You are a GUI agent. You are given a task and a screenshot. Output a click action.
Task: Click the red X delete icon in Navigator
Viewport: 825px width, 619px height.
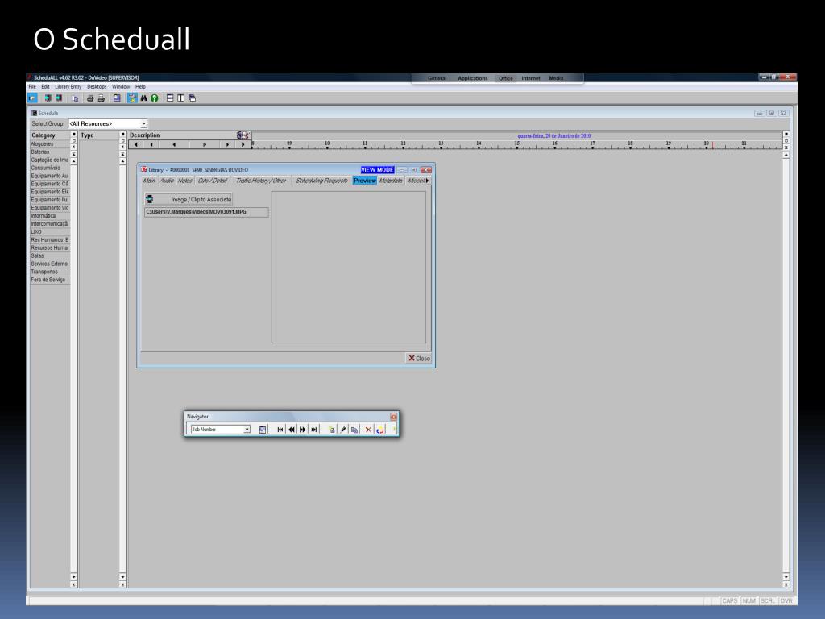coord(368,430)
